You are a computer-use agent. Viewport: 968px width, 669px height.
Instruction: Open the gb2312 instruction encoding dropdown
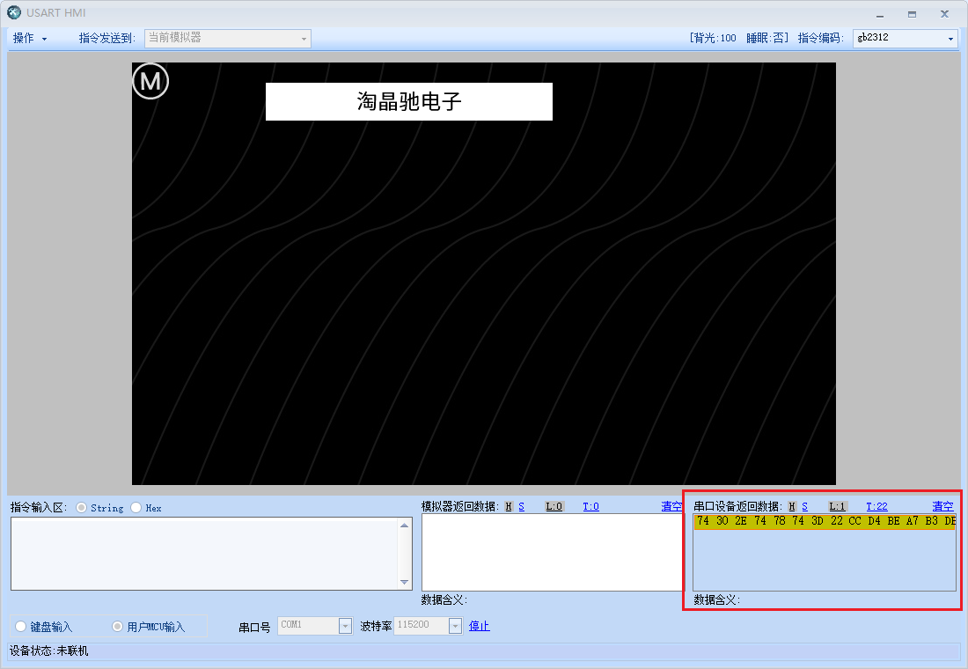point(949,38)
